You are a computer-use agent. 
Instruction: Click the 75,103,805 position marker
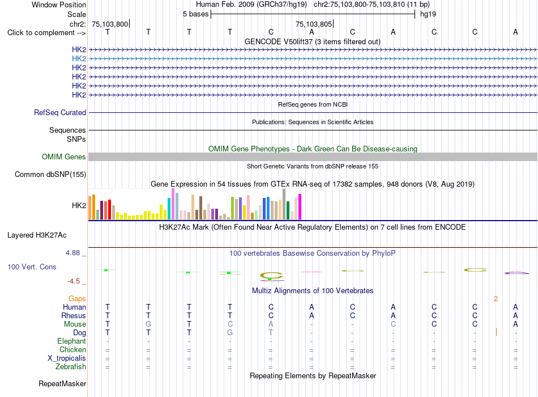[314, 24]
